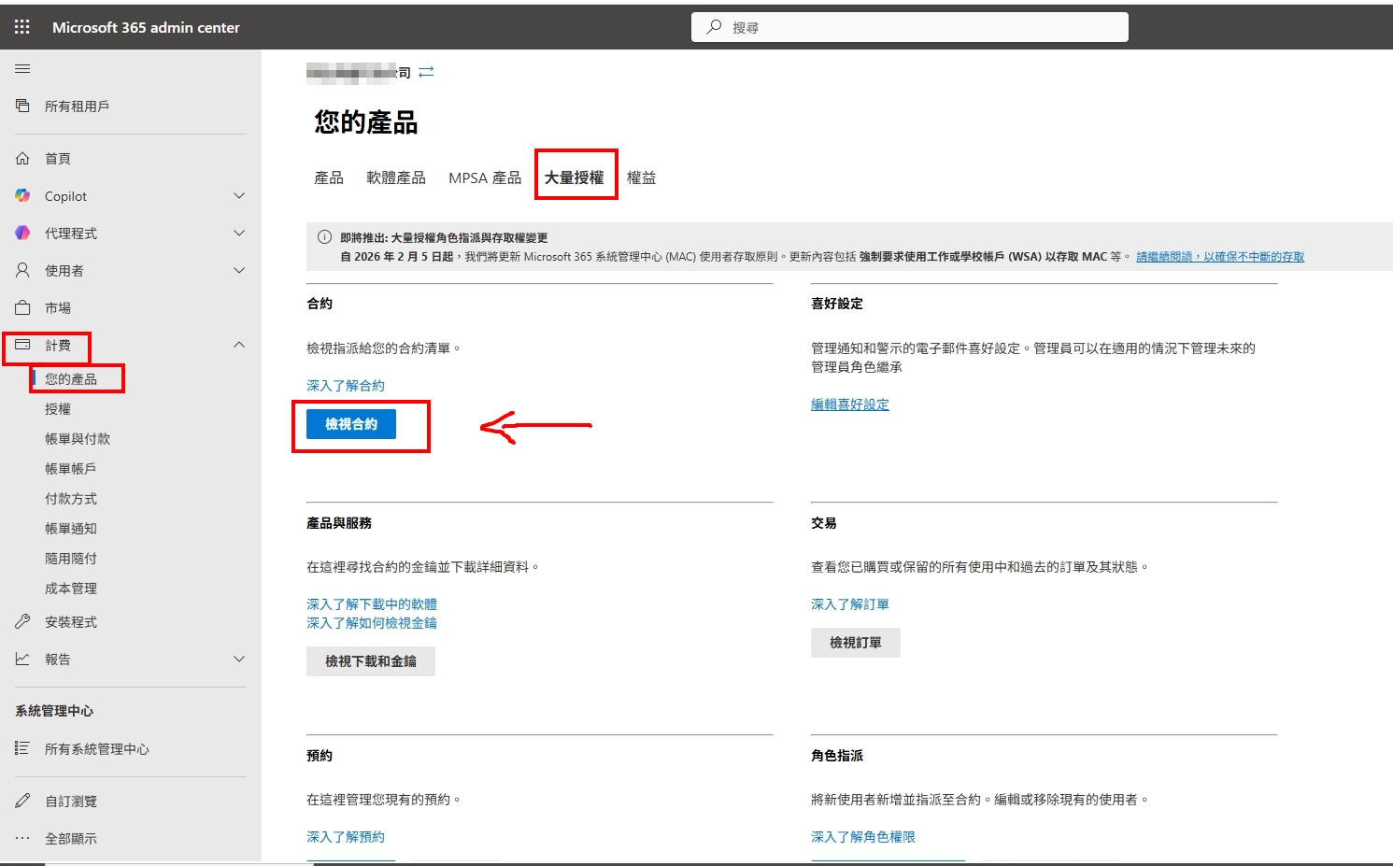1393x866 pixels.
Task: Click the switch tenant arrows icon
Action: click(x=426, y=72)
